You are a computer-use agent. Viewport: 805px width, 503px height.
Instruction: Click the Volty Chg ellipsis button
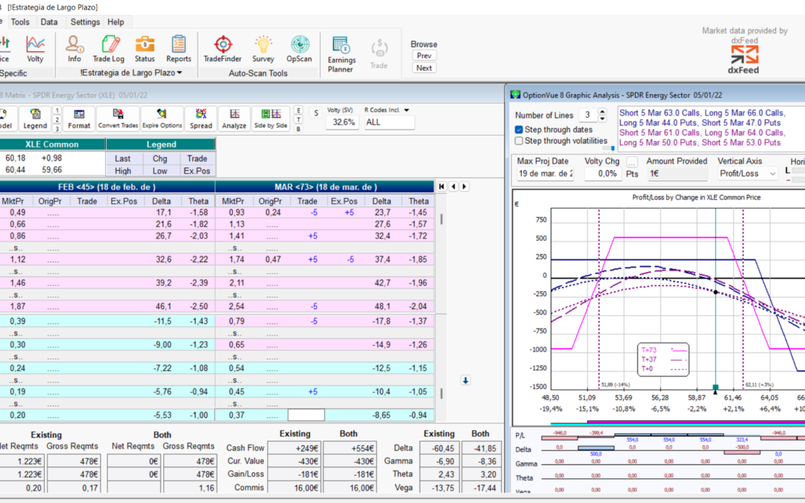tap(632, 162)
